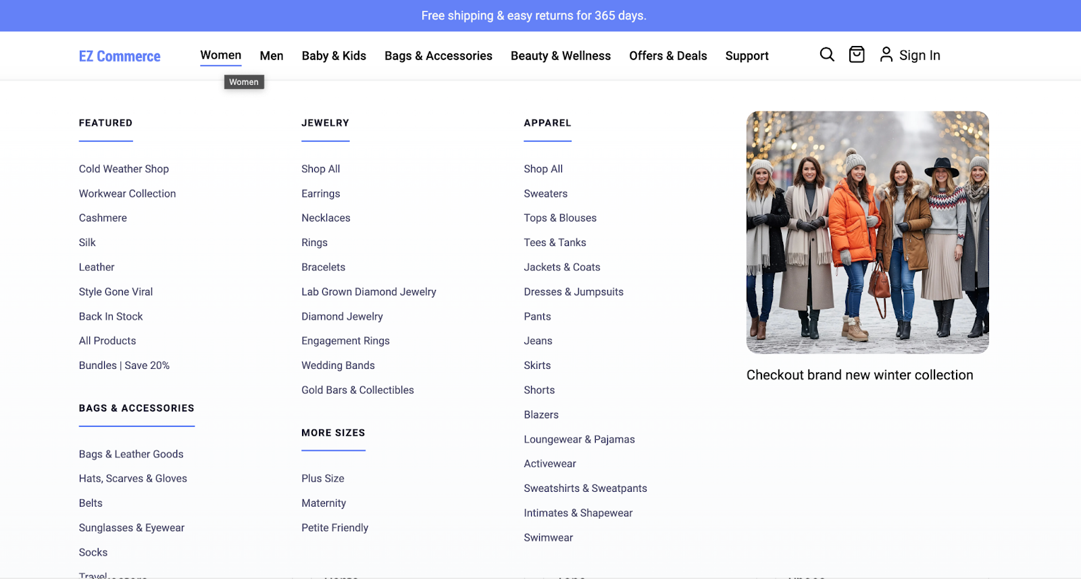Select Intimates & Shapewear

click(578, 513)
